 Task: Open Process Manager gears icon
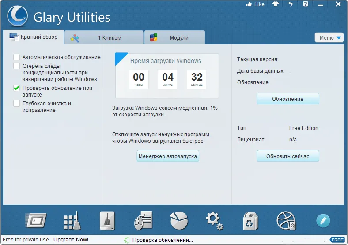coord(214,221)
